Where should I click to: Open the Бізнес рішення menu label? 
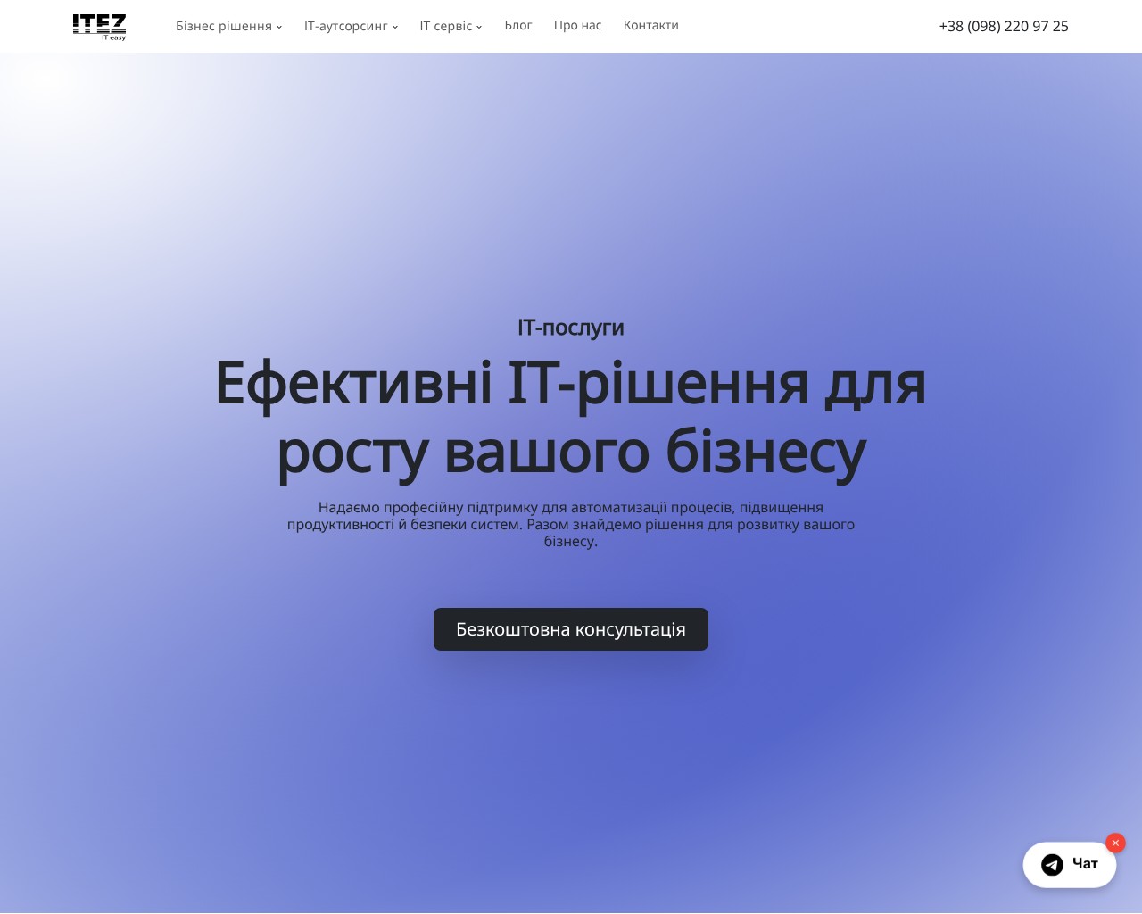[223, 26]
